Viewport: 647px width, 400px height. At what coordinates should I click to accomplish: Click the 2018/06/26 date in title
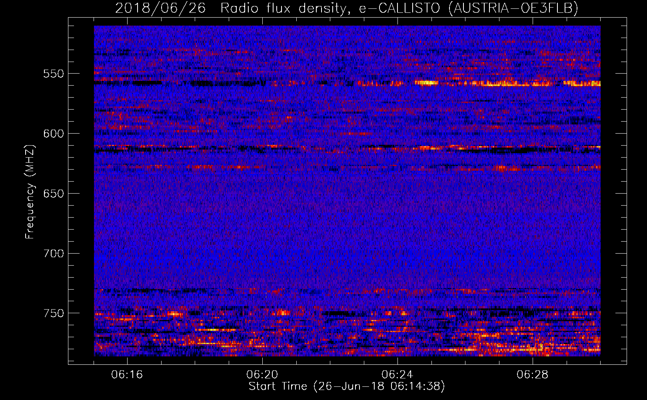(161, 8)
